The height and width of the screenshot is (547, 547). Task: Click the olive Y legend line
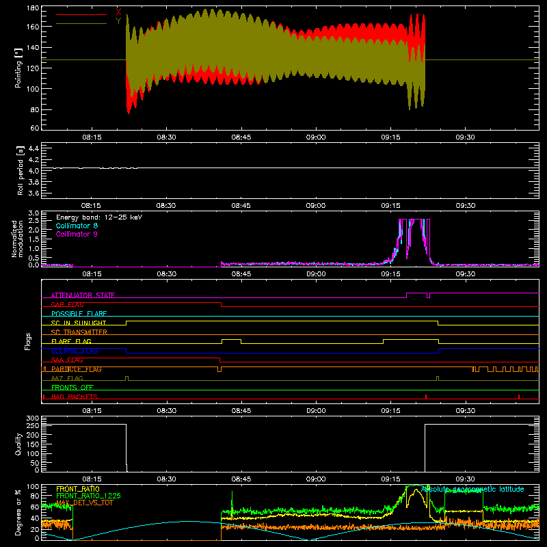coord(81,24)
